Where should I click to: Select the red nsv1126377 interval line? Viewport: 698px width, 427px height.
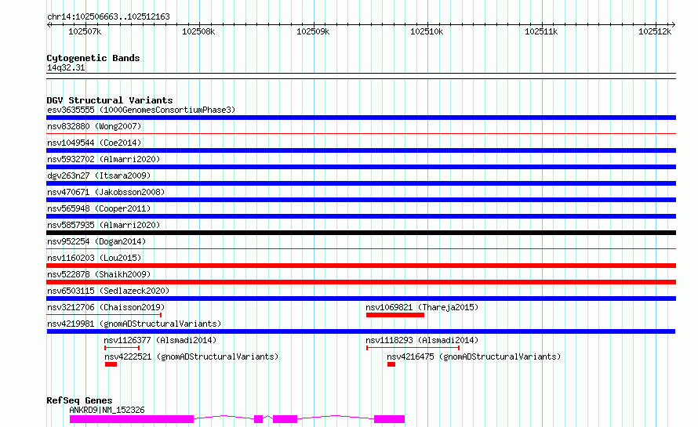point(122,348)
